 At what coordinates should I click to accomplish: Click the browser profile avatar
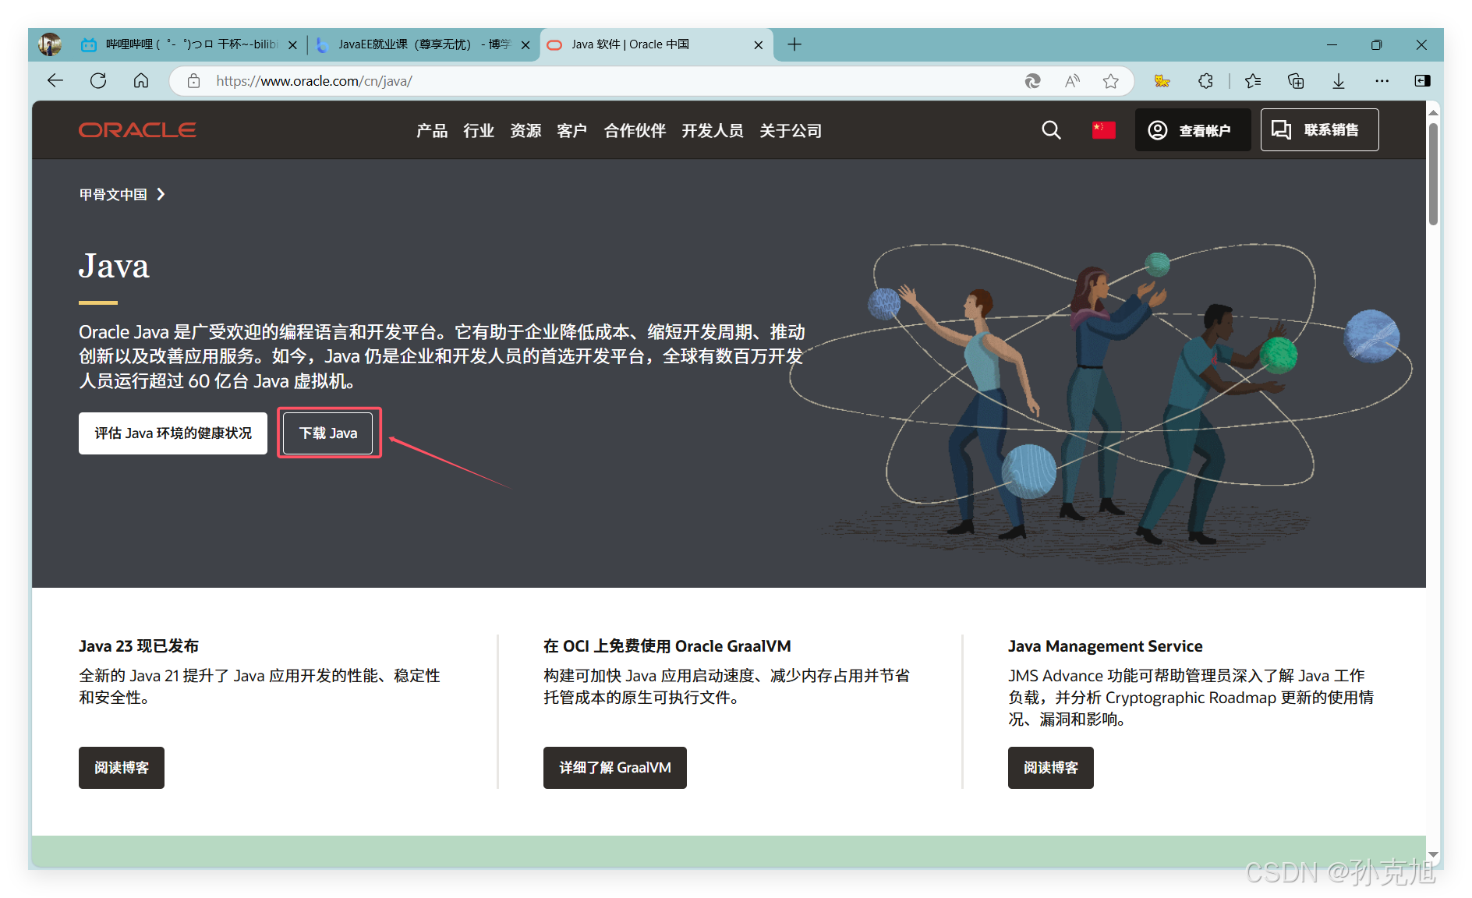click(x=50, y=44)
